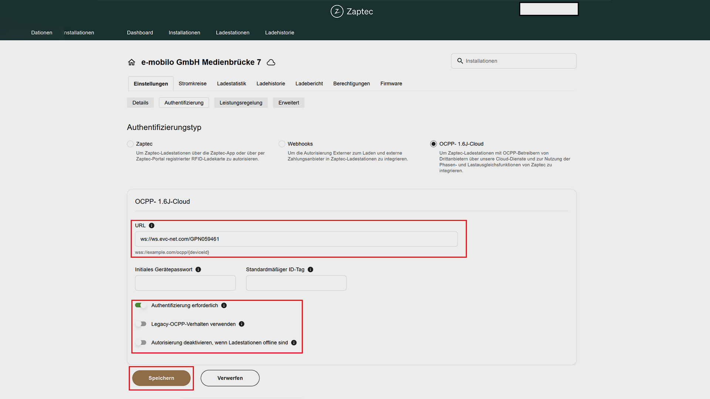Switch to the Ladestatistik tab

coord(231,83)
